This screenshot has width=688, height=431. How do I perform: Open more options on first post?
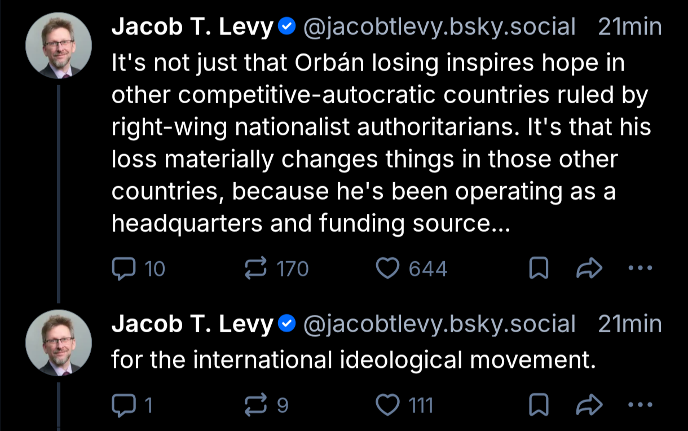click(640, 269)
